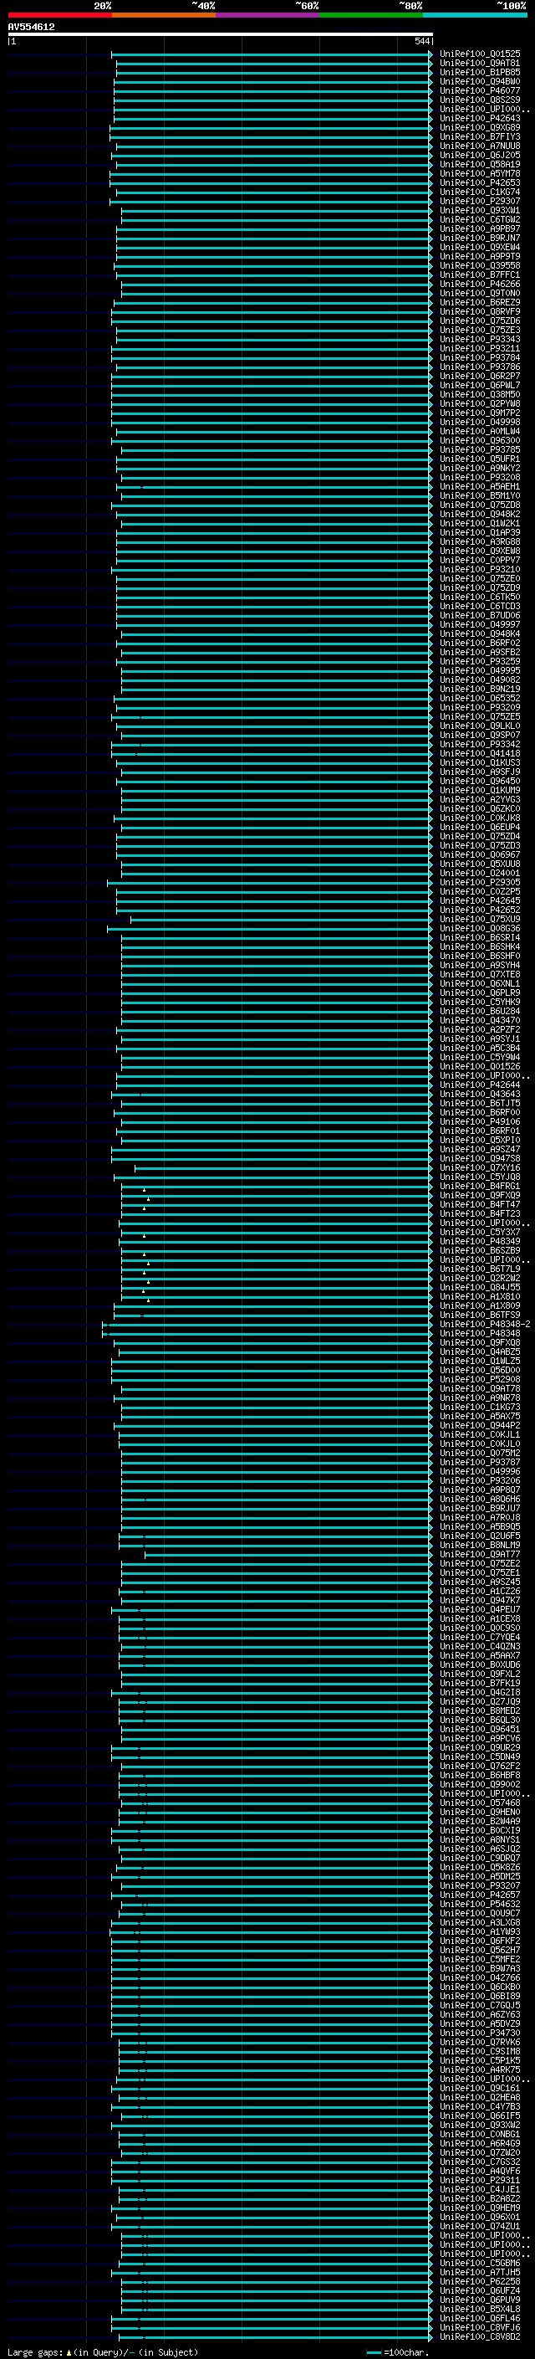Pick the UniRef100_Q9FXQ9 hit label
The width and height of the screenshot is (535, 2359).
coord(480,1195)
